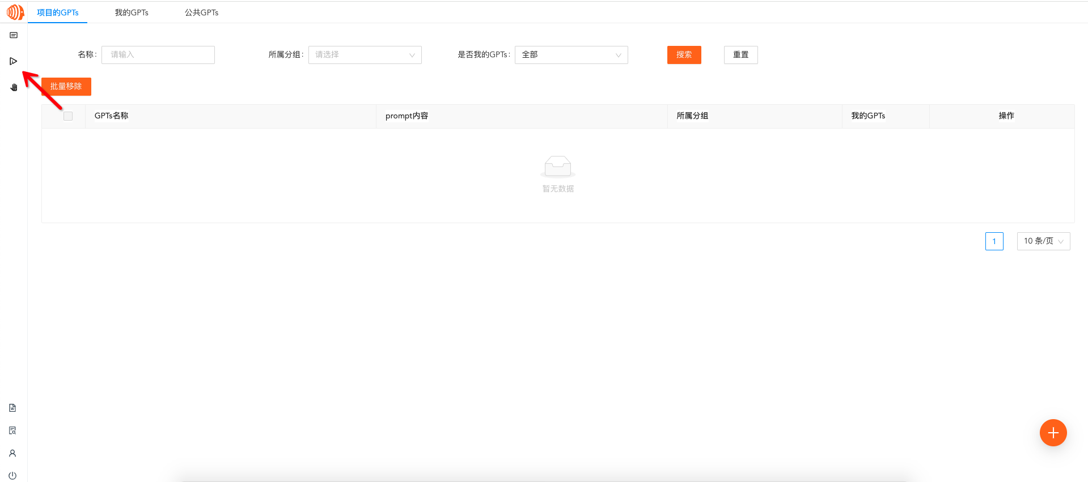The image size is (1088, 482).
Task: Click the 搜索 button
Action: 684,55
